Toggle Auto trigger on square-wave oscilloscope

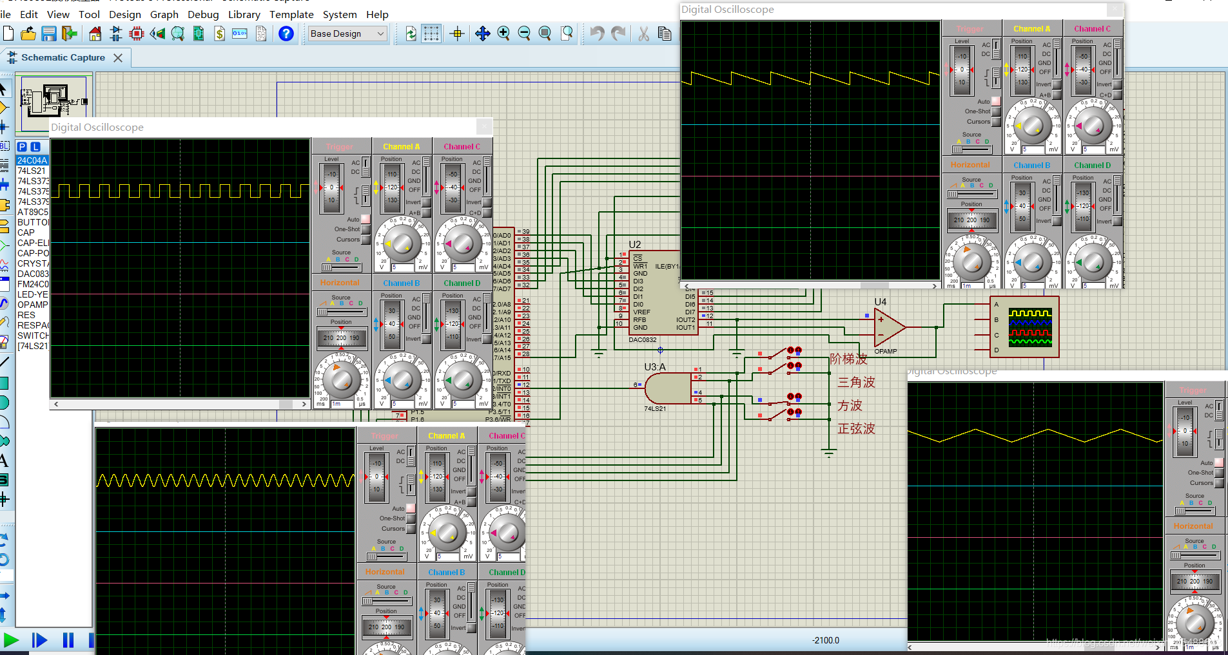[x=365, y=219]
